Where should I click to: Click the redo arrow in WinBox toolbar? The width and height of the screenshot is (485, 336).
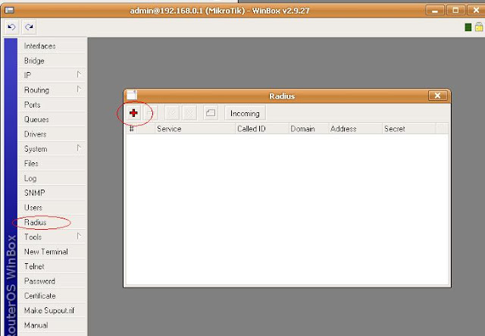tap(29, 27)
